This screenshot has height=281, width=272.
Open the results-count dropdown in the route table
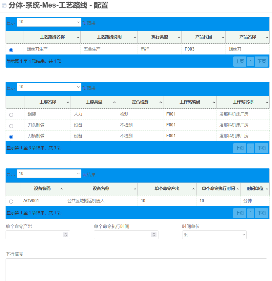click(x=49, y=22)
